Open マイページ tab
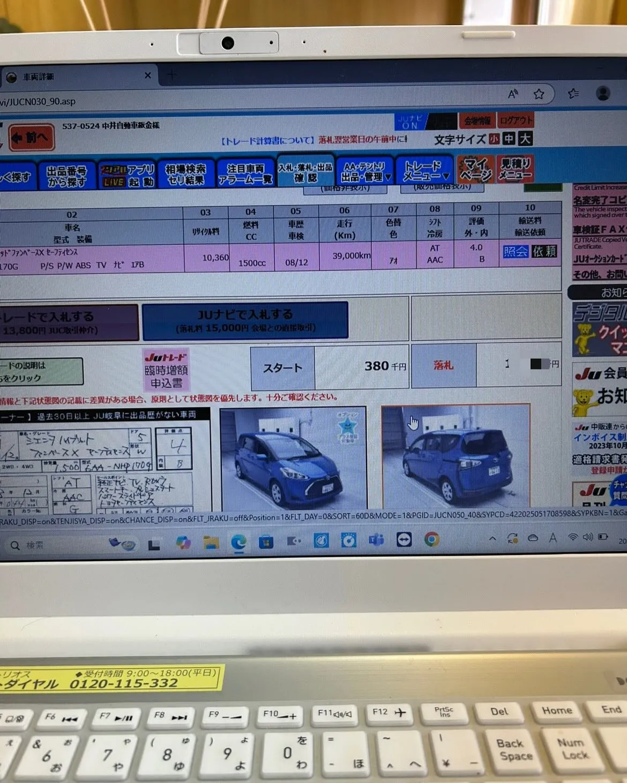The width and height of the screenshot is (627, 783). [476, 169]
